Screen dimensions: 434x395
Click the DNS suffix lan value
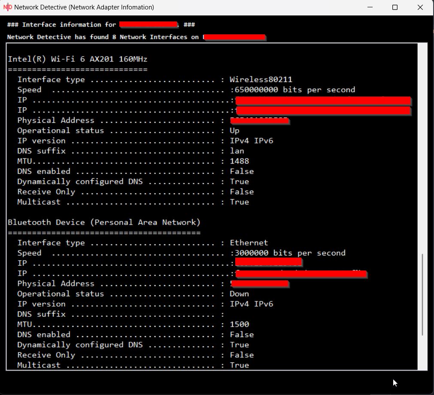[x=237, y=151]
